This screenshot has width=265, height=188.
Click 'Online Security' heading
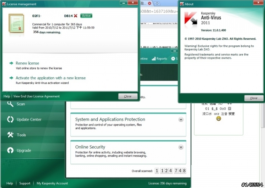(x=90, y=147)
